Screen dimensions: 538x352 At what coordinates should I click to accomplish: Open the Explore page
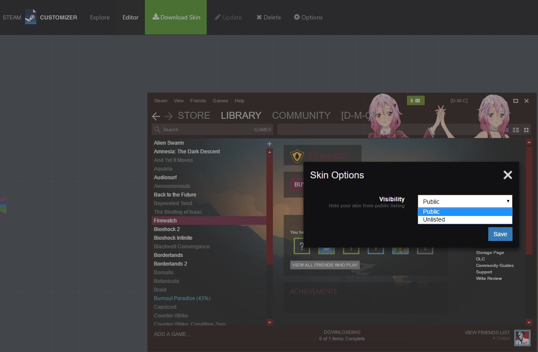click(100, 17)
